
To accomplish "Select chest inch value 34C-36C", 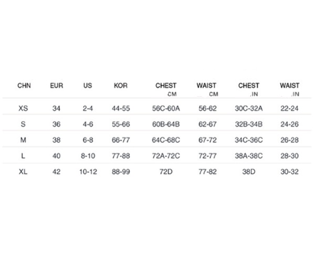I will [249, 140].
